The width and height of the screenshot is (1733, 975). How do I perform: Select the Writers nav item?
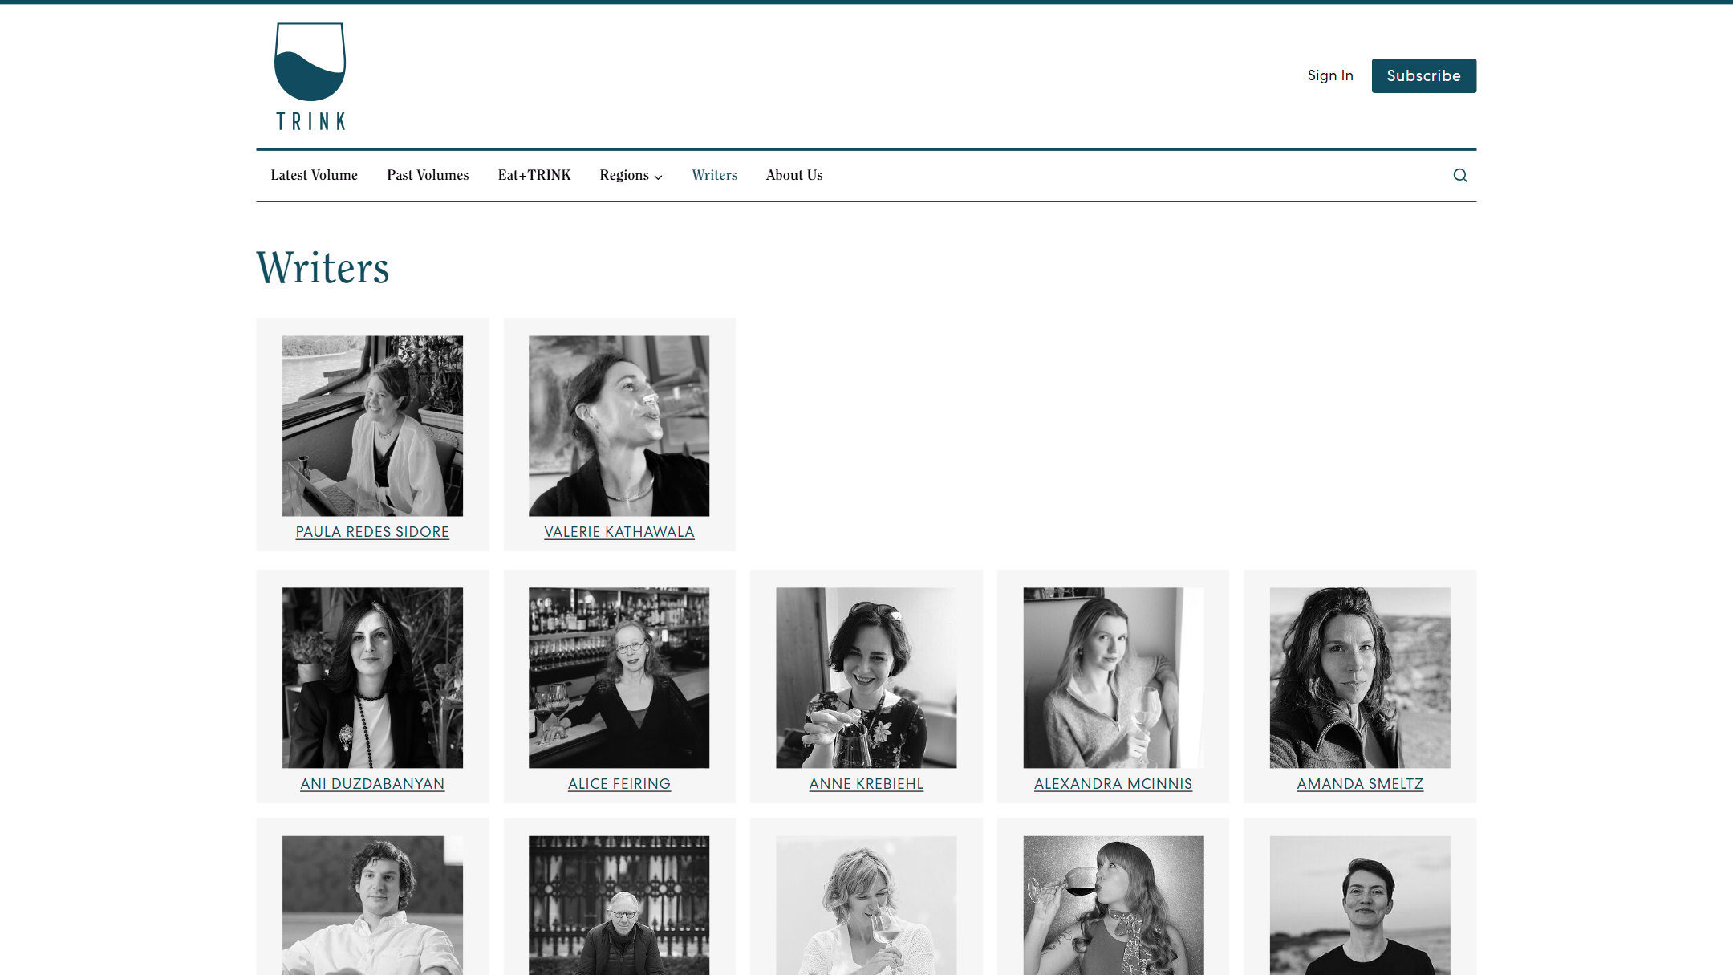point(714,175)
